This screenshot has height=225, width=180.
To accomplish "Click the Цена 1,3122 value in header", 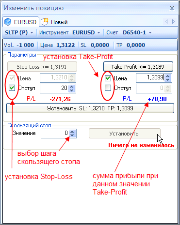I will 65,45.
